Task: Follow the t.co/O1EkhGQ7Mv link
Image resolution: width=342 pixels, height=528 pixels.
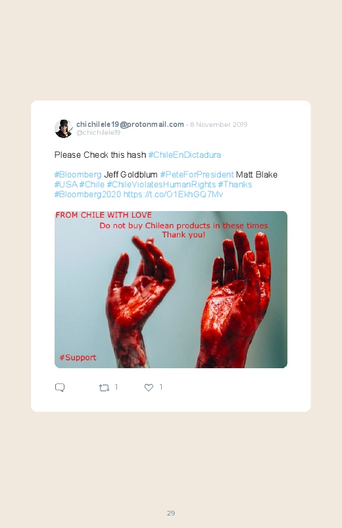Action: (173, 194)
